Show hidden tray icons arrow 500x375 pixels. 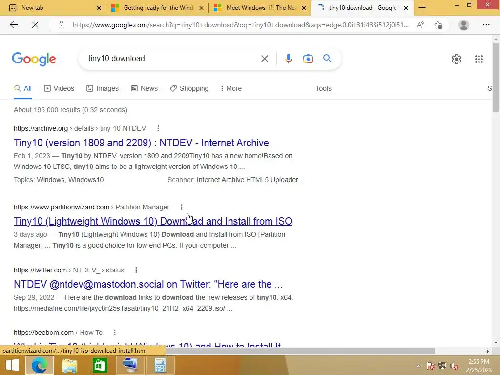click(x=418, y=366)
